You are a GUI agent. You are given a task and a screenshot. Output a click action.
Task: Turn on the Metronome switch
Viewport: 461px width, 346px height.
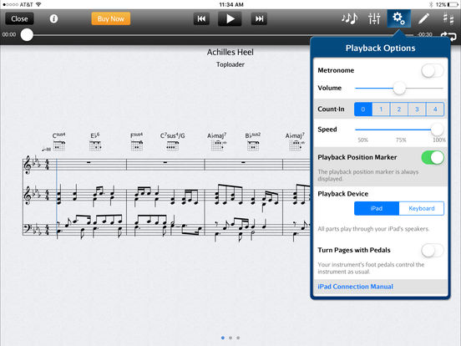click(433, 71)
